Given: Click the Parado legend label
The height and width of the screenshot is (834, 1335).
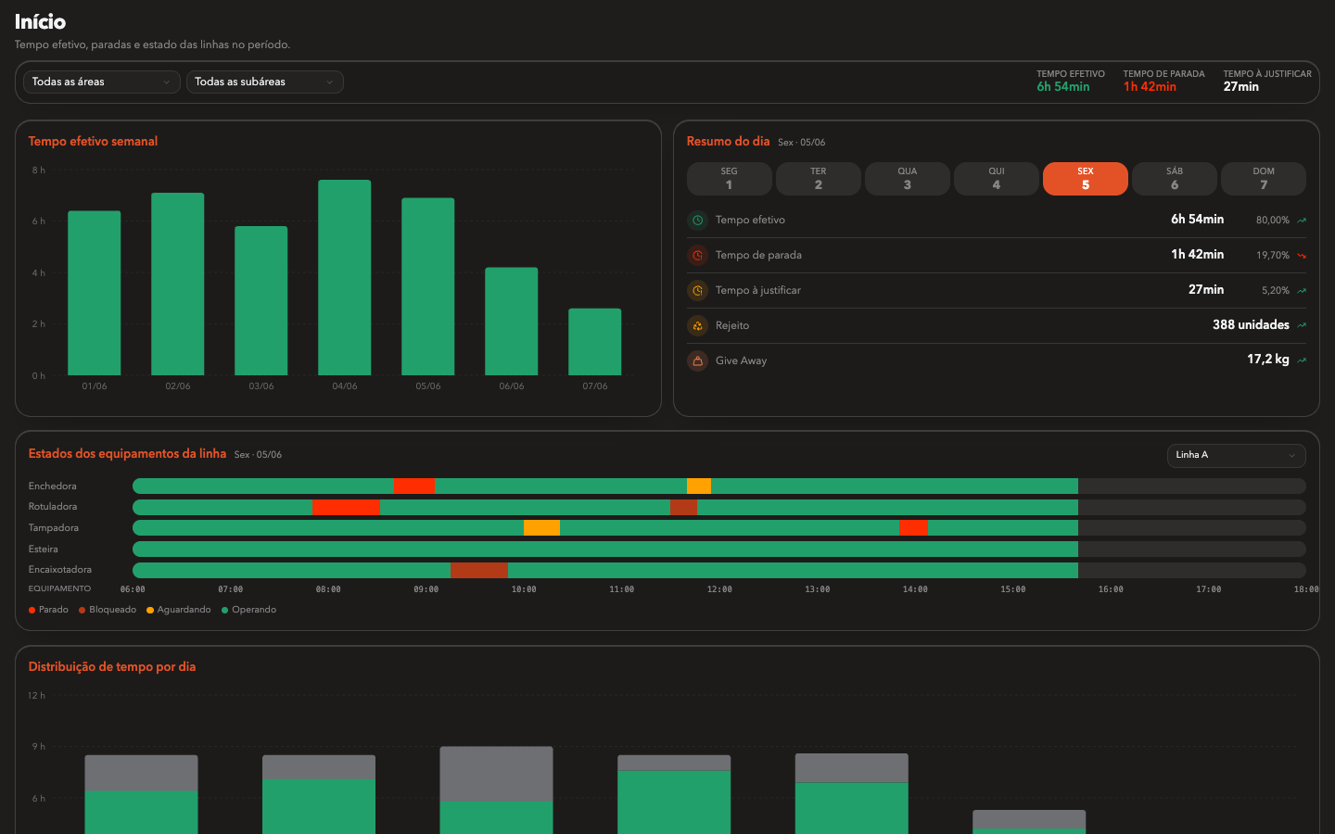Looking at the screenshot, I should [x=54, y=610].
